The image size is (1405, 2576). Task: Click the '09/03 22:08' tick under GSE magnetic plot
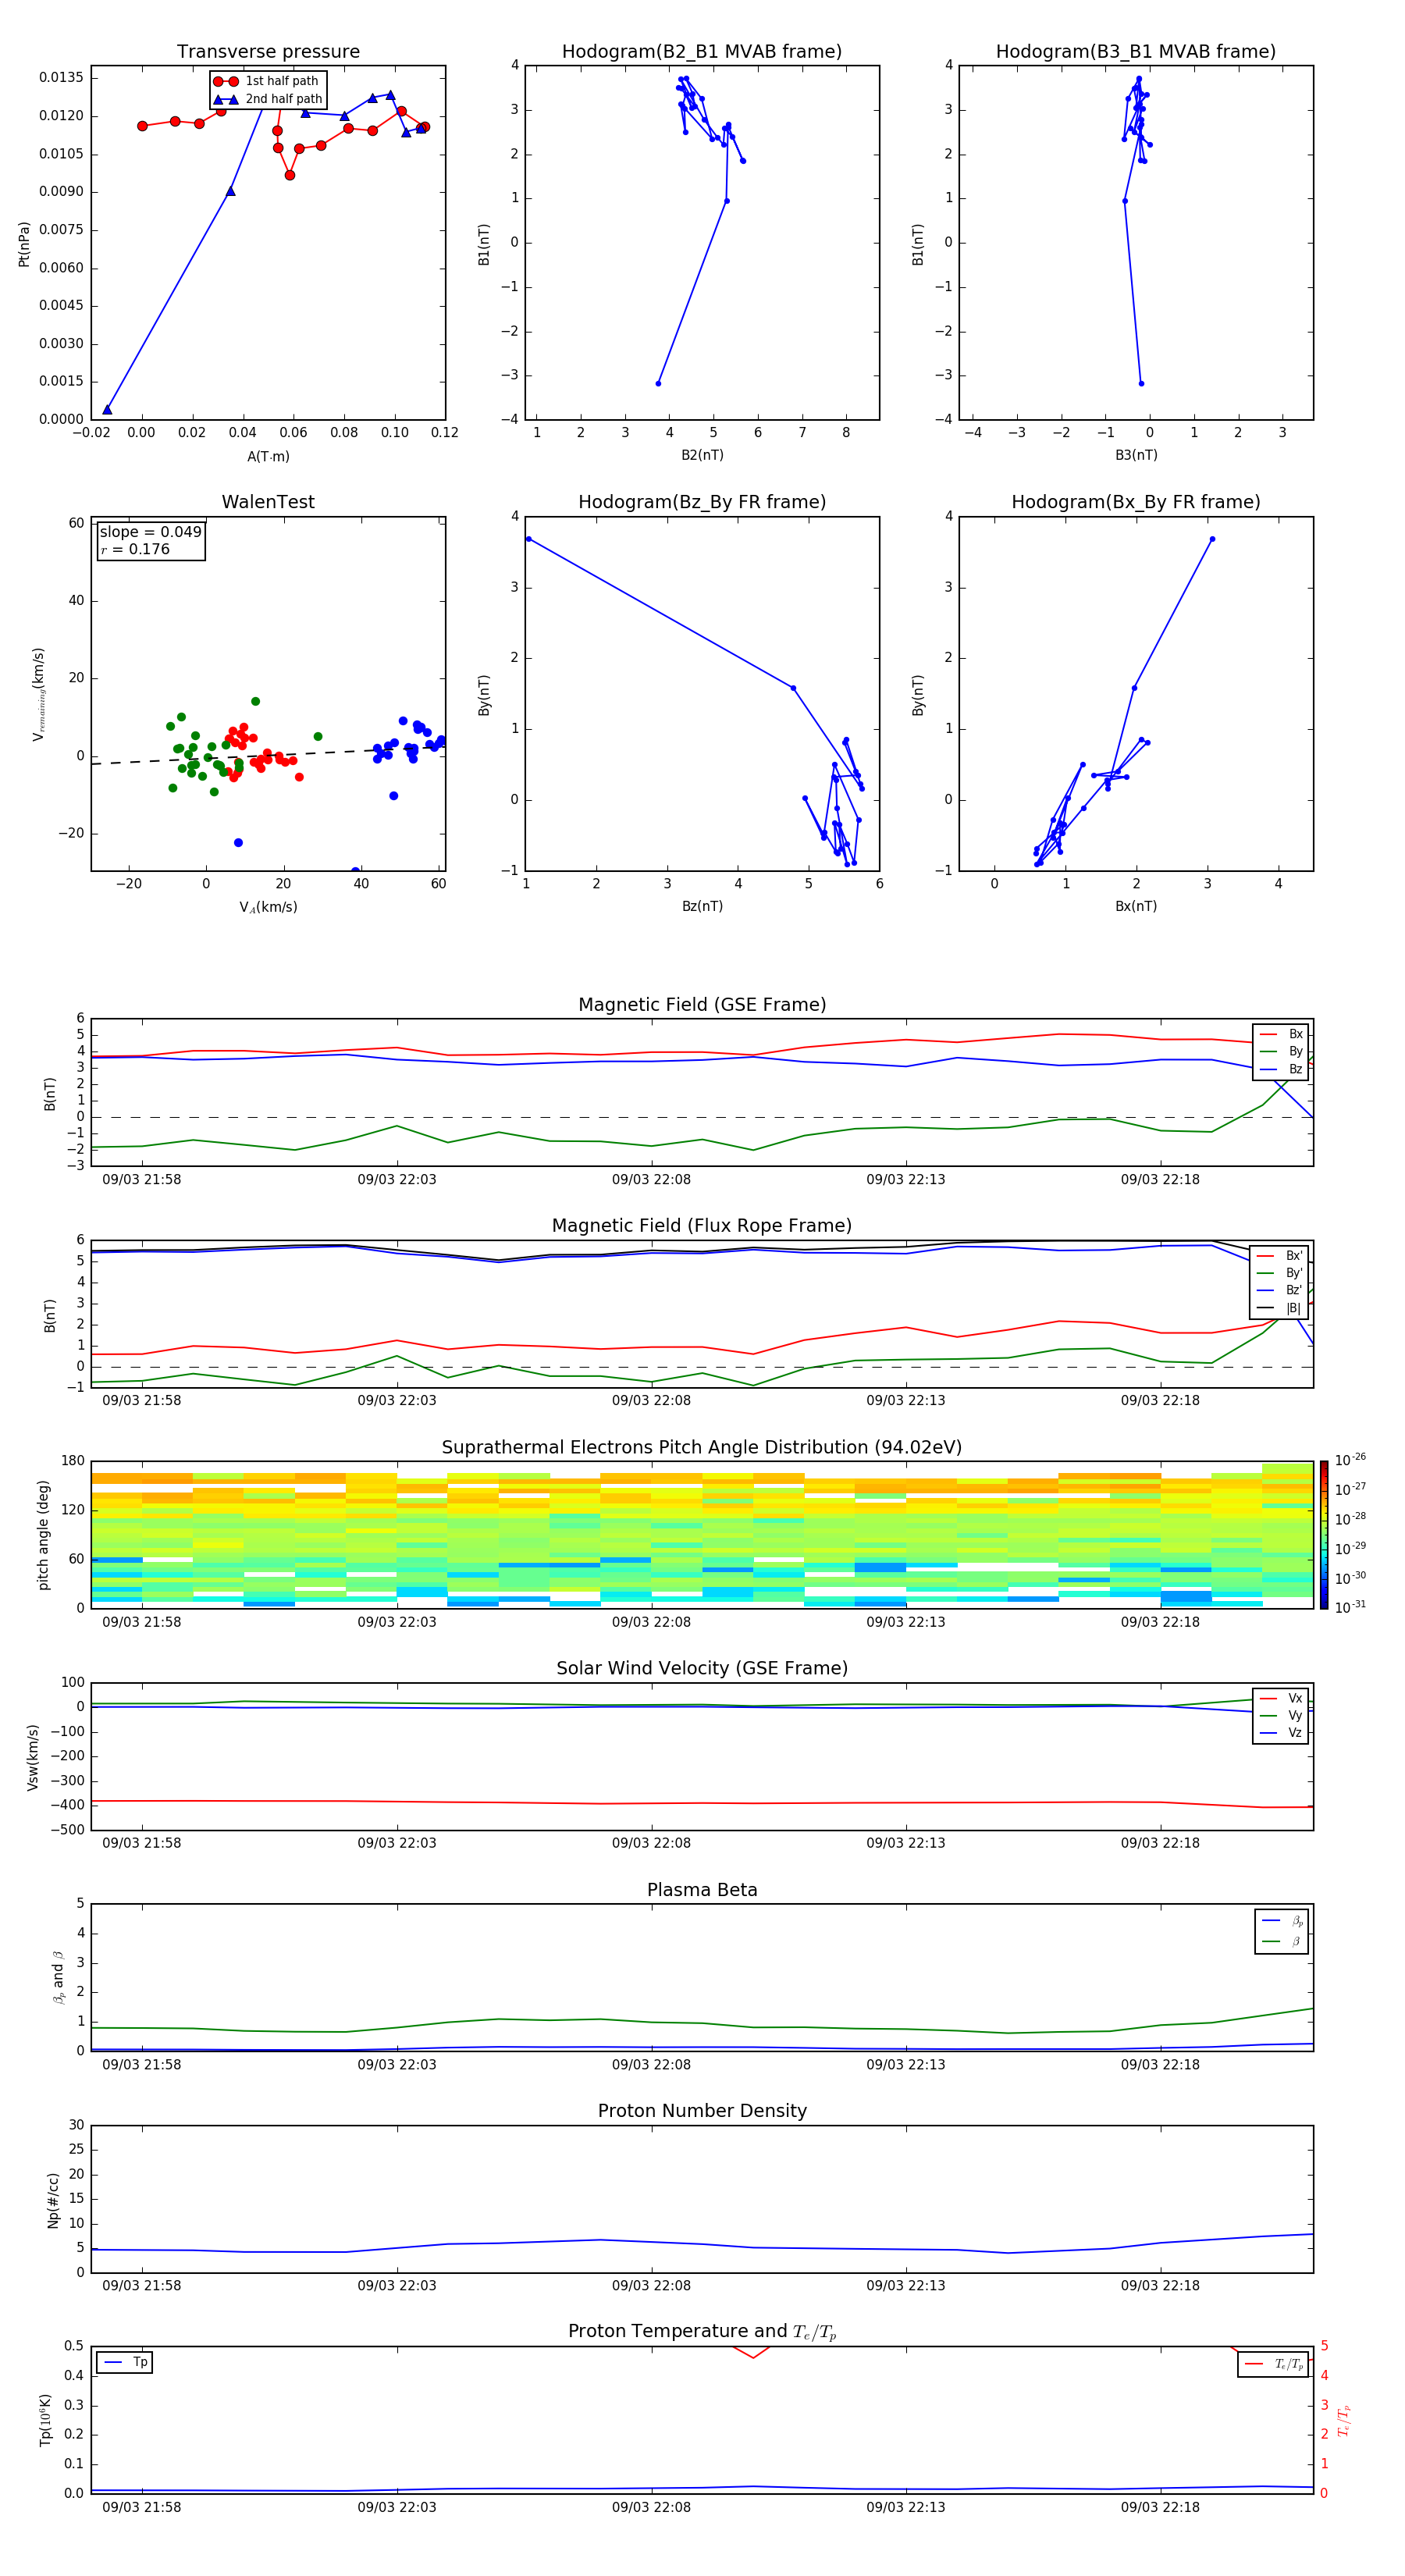[651, 1180]
